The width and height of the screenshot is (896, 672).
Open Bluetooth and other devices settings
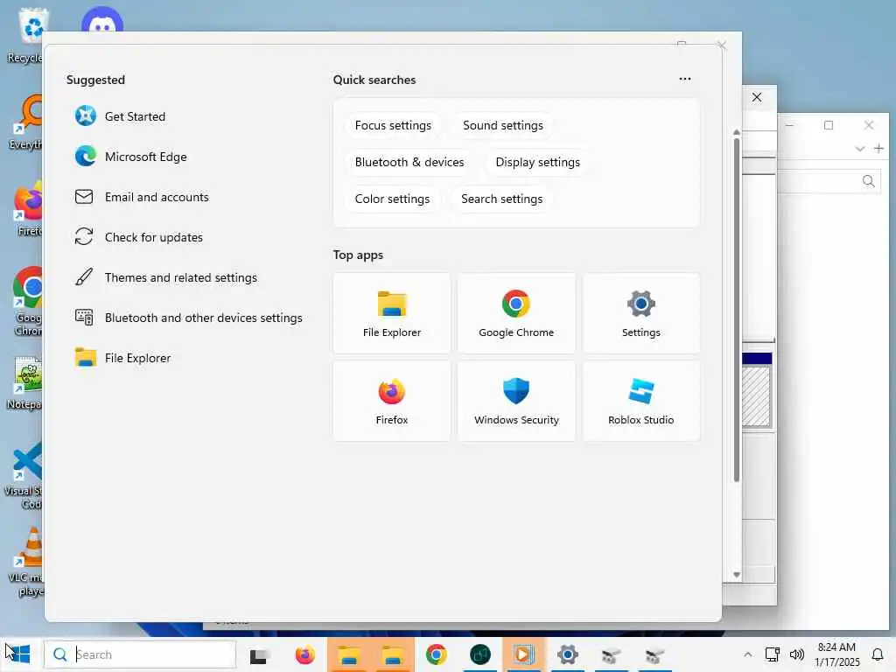coord(189,318)
